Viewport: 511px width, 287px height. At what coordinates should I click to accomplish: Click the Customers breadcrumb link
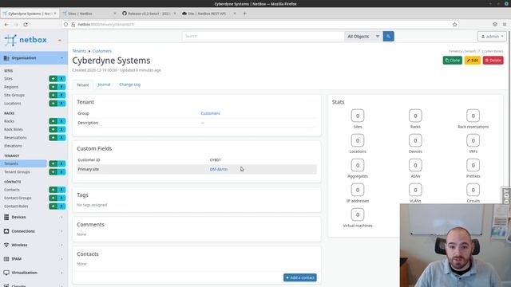pos(101,51)
